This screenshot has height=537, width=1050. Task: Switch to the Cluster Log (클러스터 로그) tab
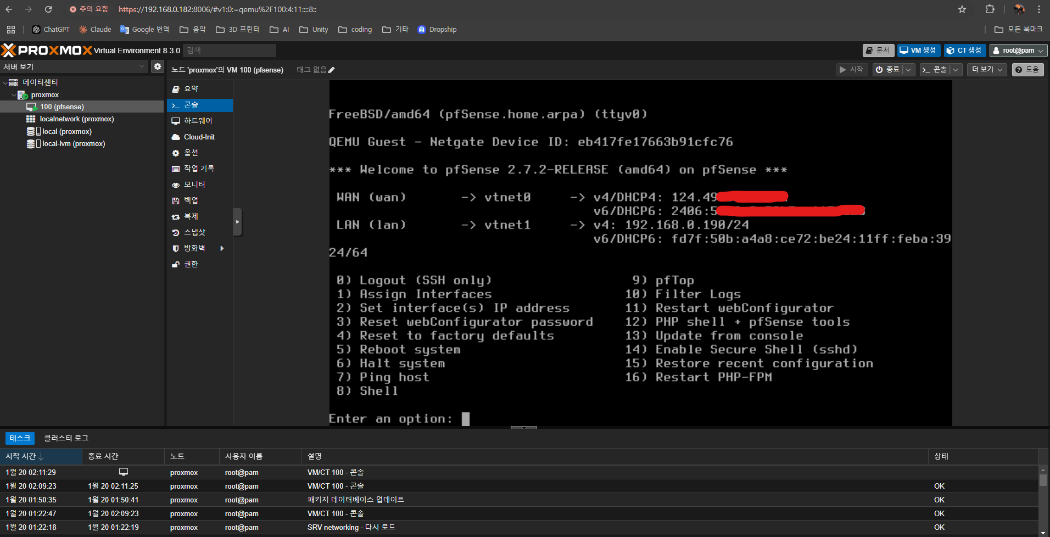click(x=66, y=438)
